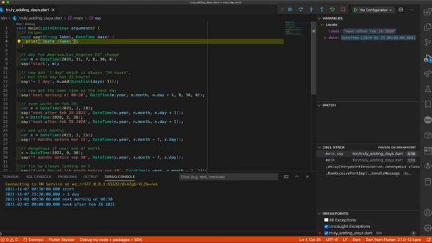432x243 pixels.
Task: Step out of the current function
Action: click(322, 9)
